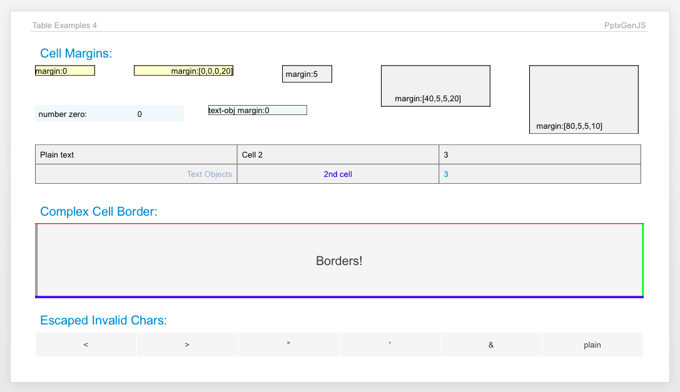Select the large "Borders!" cell
Image resolution: width=680 pixels, height=392 pixels.
click(x=339, y=261)
